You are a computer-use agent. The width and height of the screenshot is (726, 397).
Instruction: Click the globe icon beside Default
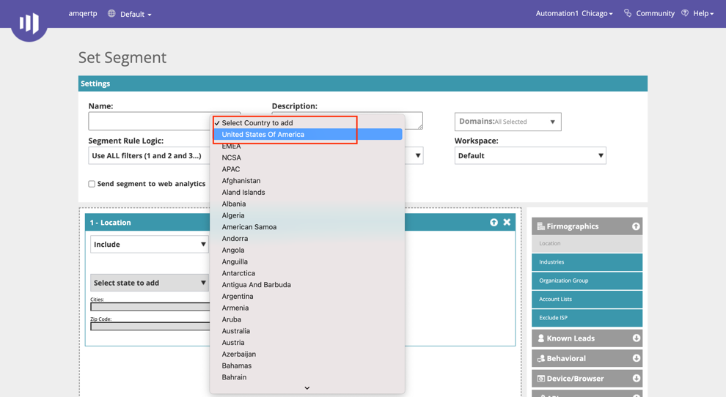(x=111, y=14)
